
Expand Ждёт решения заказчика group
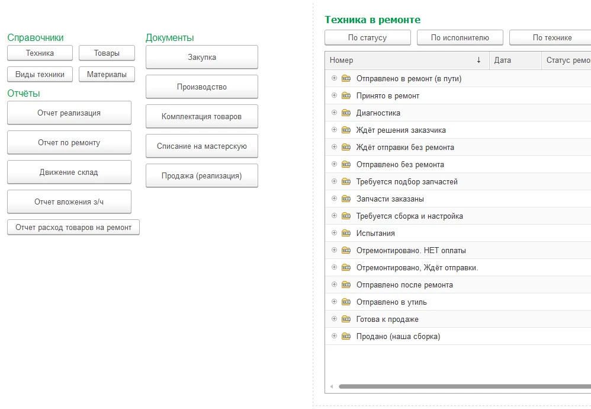click(334, 130)
